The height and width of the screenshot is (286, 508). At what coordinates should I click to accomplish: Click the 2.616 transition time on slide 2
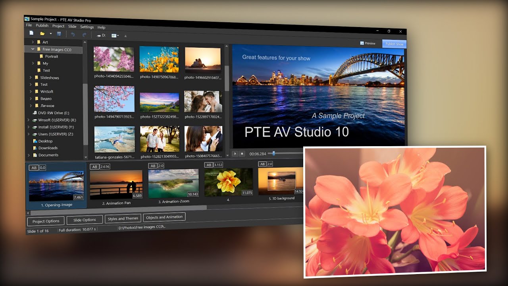[x=105, y=166]
